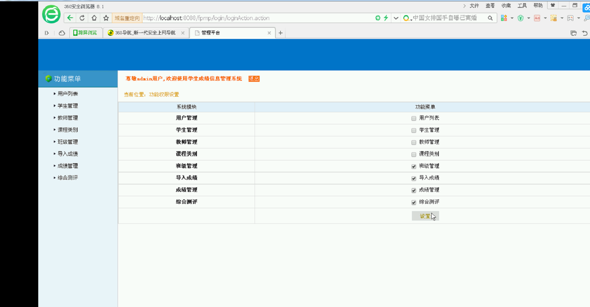The height and width of the screenshot is (307, 590).
Task: Tick the 课程类别 checkbox
Action: (414, 155)
